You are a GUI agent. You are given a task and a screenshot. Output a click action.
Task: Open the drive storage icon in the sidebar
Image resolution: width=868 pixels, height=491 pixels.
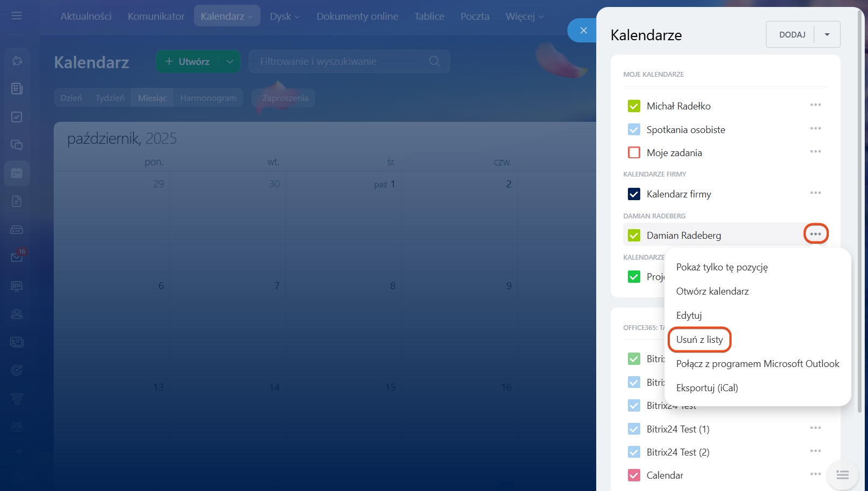17,230
